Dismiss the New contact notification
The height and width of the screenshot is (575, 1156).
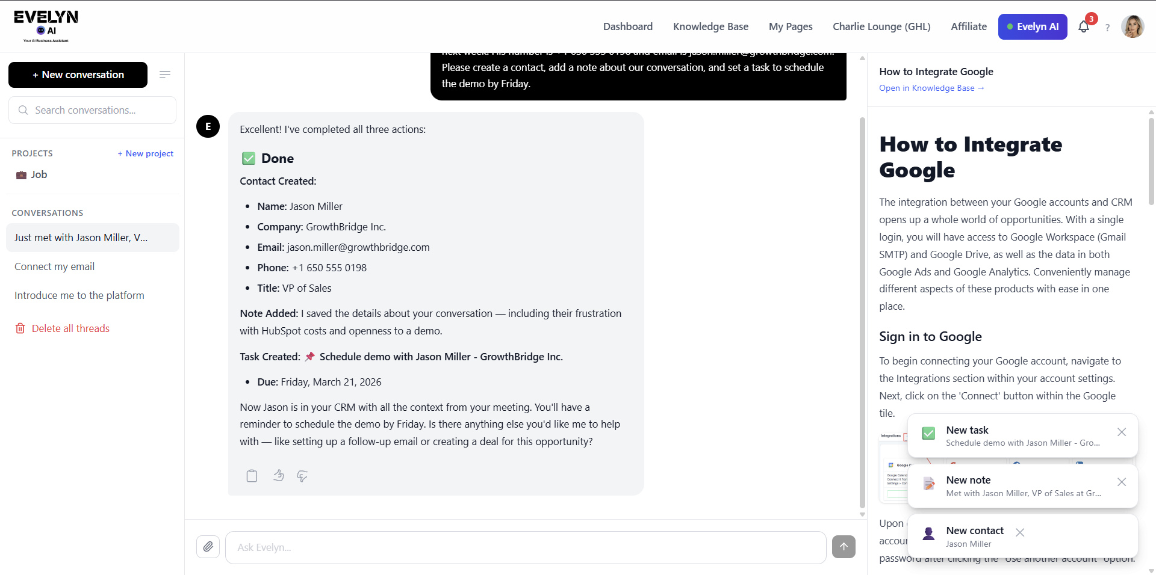(1020, 532)
